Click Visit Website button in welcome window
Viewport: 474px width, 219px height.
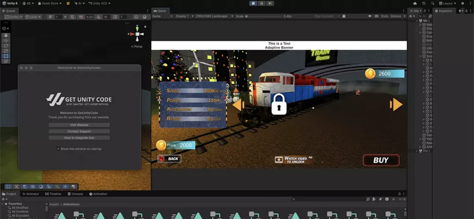coord(79,125)
